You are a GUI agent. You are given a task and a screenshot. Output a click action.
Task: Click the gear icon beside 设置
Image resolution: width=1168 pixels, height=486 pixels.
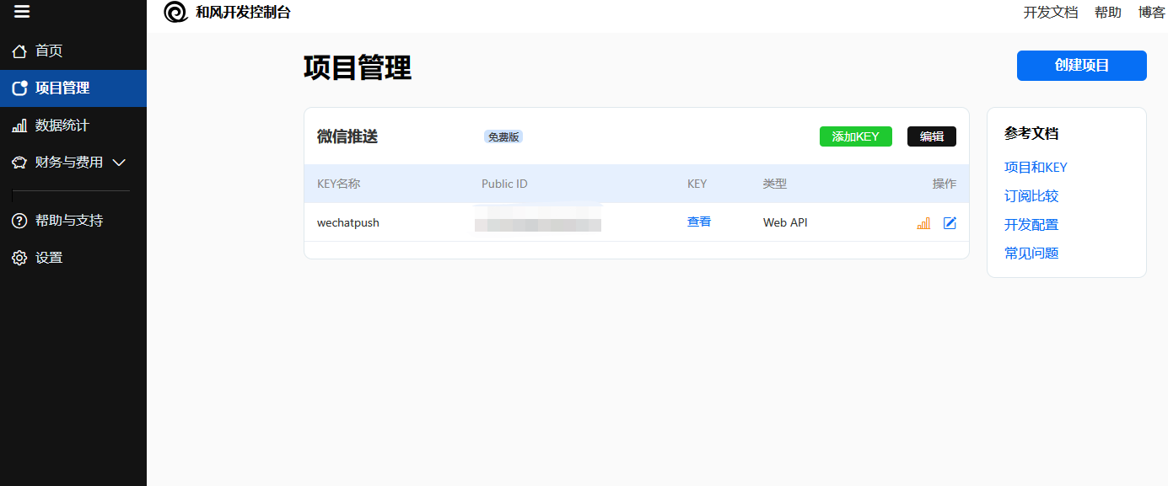pyautogui.click(x=19, y=258)
